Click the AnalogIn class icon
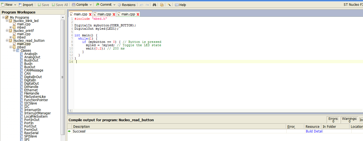363x141 pixels. tap(22, 54)
